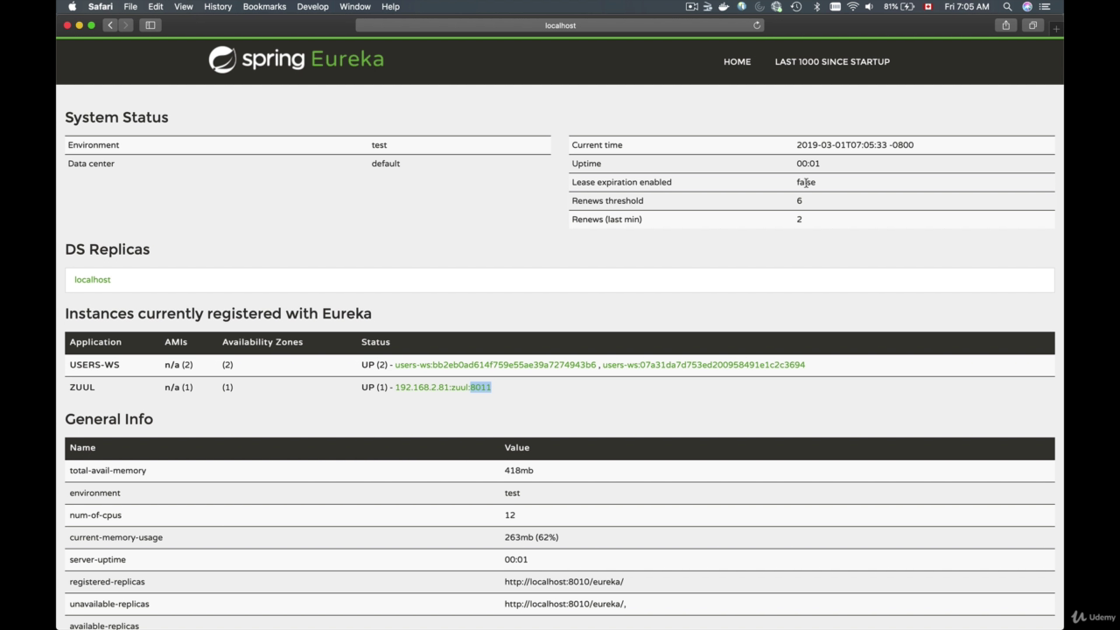Click the localhost address bar
The image size is (1120, 630).
tap(560, 25)
